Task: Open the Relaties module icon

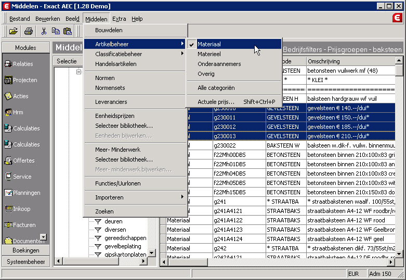Action: tap(8, 64)
